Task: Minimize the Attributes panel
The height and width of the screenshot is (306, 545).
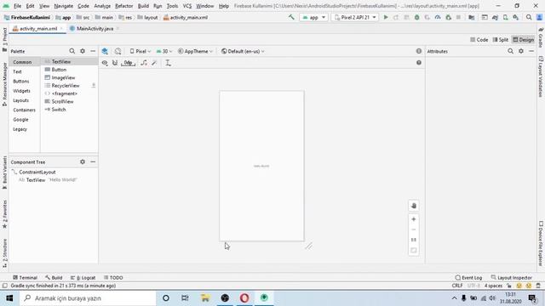Action: click(531, 51)
